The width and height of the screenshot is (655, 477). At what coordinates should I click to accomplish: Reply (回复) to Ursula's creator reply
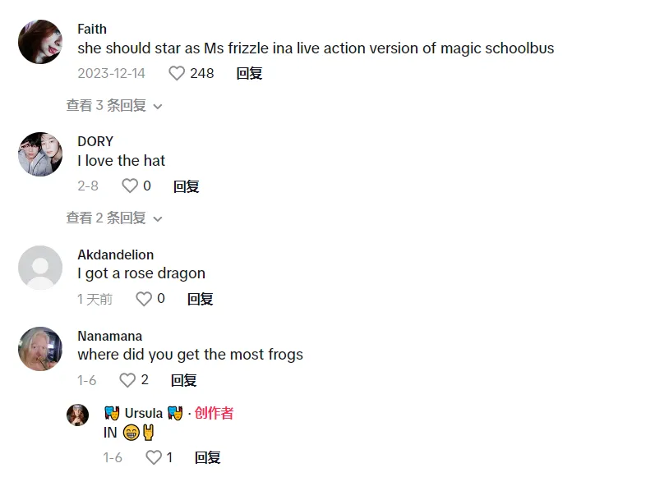(208, 457)
